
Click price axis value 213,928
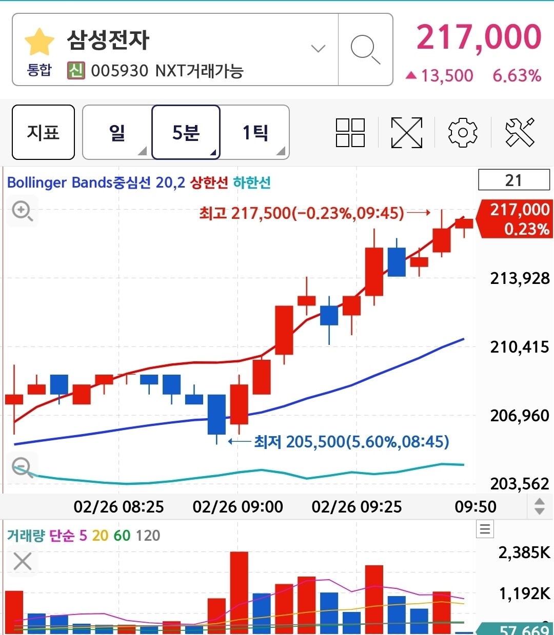(520, 278)
